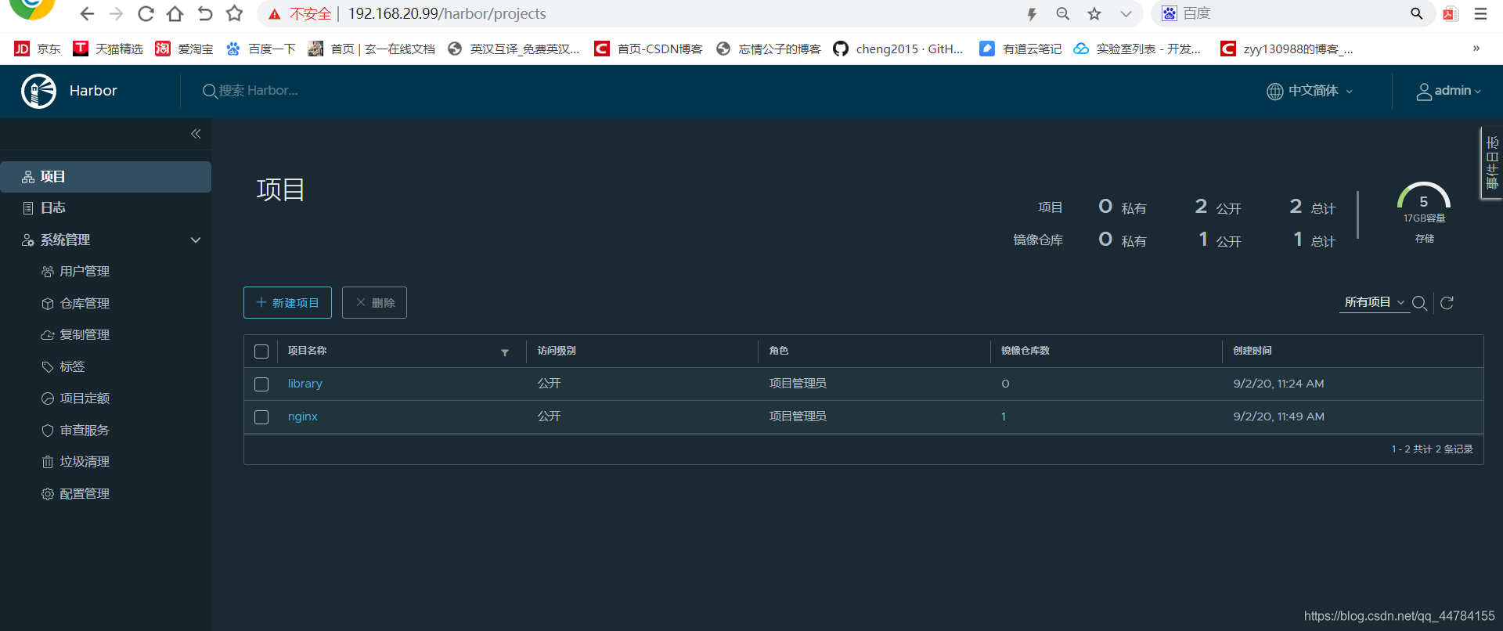Check the library row checkbox
Screen dimensions: 1503x631
[261, 384]
